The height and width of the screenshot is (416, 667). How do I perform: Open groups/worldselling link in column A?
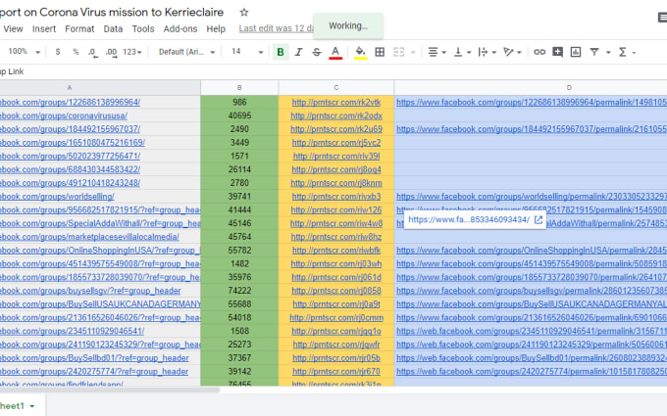[x=57, y=197]
